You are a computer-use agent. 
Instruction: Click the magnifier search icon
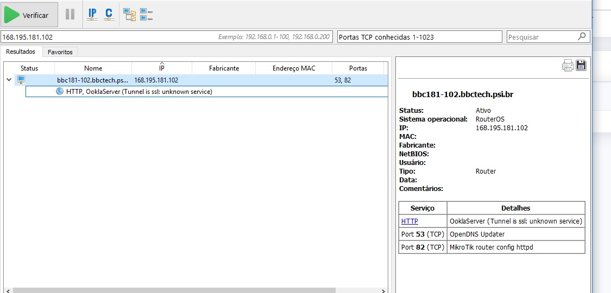click(582, 36)
